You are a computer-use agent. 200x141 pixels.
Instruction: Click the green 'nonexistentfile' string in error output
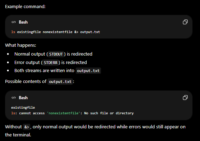(63, 113)
